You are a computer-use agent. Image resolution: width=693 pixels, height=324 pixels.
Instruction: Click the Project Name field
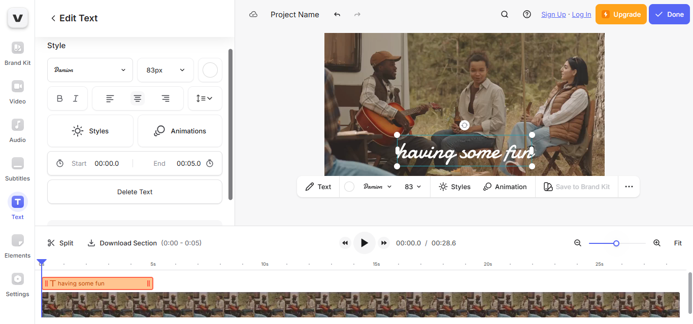(x=295, y=15)
